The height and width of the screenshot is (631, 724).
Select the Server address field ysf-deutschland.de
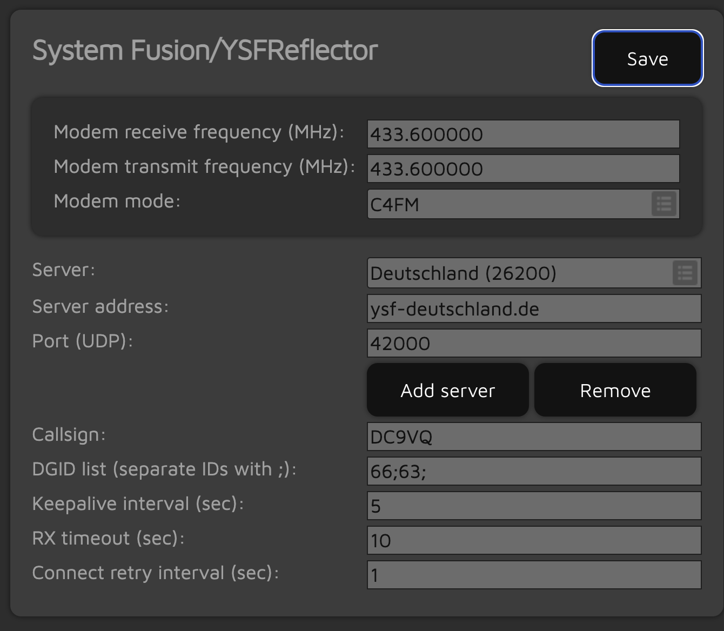[x=534, y=308]
